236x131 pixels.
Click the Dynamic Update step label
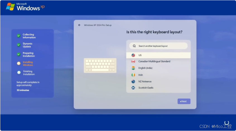point(28,45)
